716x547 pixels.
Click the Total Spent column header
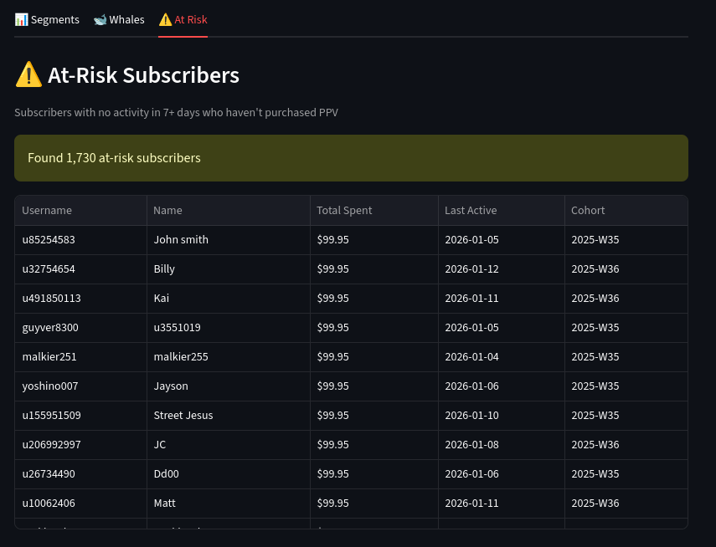point(344,211)
